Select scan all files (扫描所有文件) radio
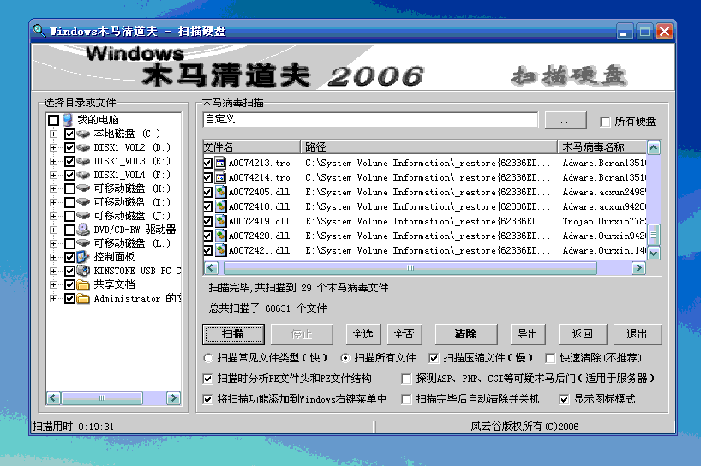This screenshot has height=466, width=701. [345, 358]
